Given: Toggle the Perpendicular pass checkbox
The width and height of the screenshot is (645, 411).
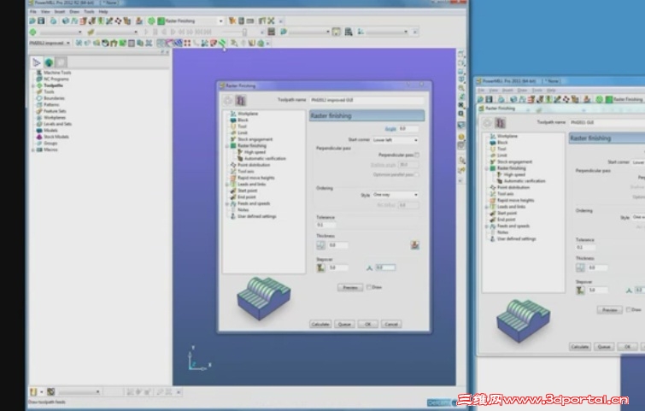Looking at the screenshot, I should point(417,156).
